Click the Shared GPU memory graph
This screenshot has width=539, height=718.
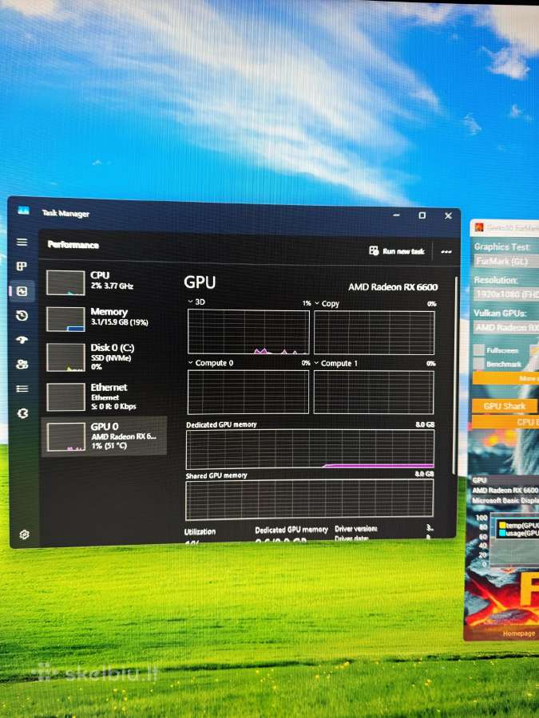pyautogui.click(x=309, y=499)
